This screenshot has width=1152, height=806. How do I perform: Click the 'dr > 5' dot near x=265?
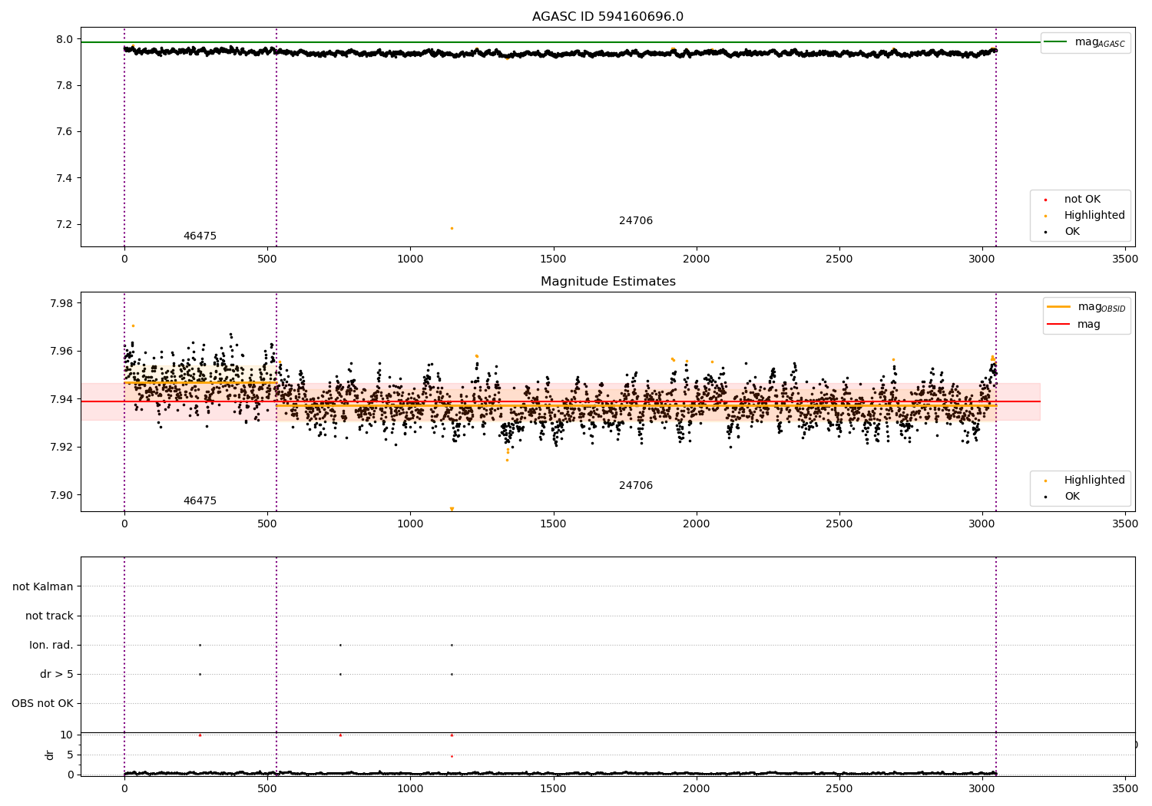coord(200,674)
